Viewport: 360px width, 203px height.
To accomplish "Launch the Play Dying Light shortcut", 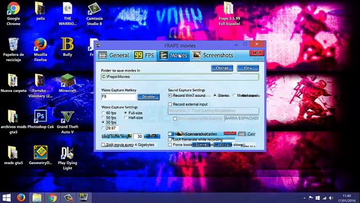I will click(x=67, y=158).
